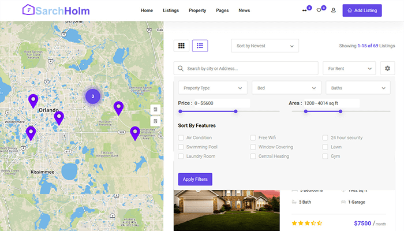This screenshot has height=231, width=404.
Task: Open the For Rent dropdown
Action: [349, 68]
